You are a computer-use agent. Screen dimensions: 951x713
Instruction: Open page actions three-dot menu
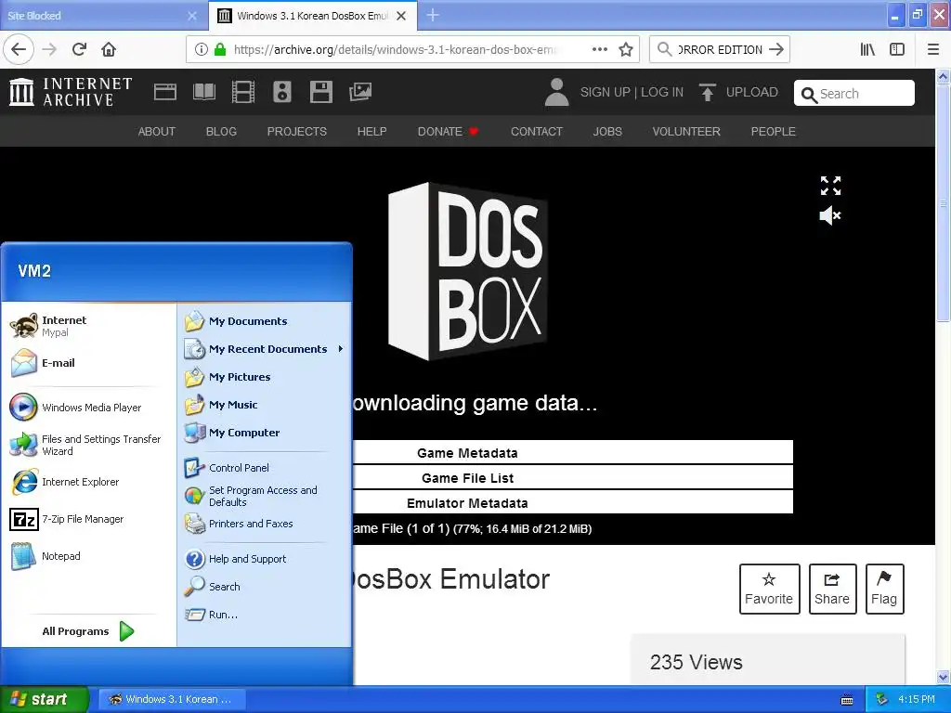tap(600, 49)
